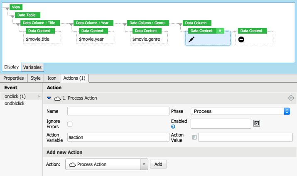Switch to the Variables tab
The width and height of the screenshot is (297, 176).
pos(32,67)
